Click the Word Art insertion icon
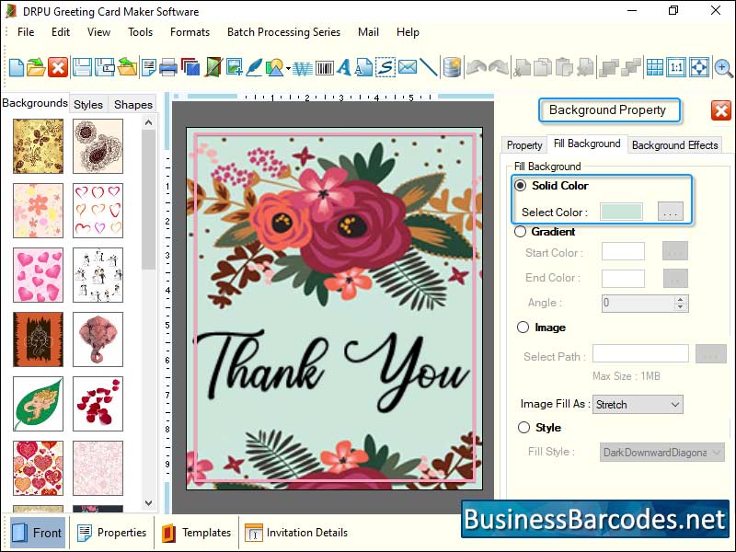 tap(304, 66)
